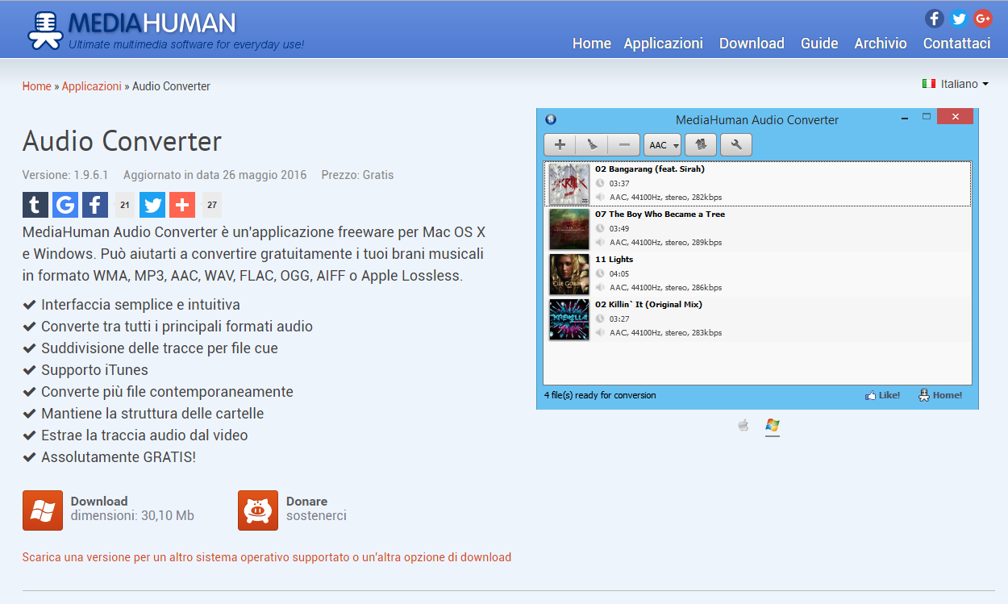
Task: Share via the Tumblr button
Action: [35, 205]
